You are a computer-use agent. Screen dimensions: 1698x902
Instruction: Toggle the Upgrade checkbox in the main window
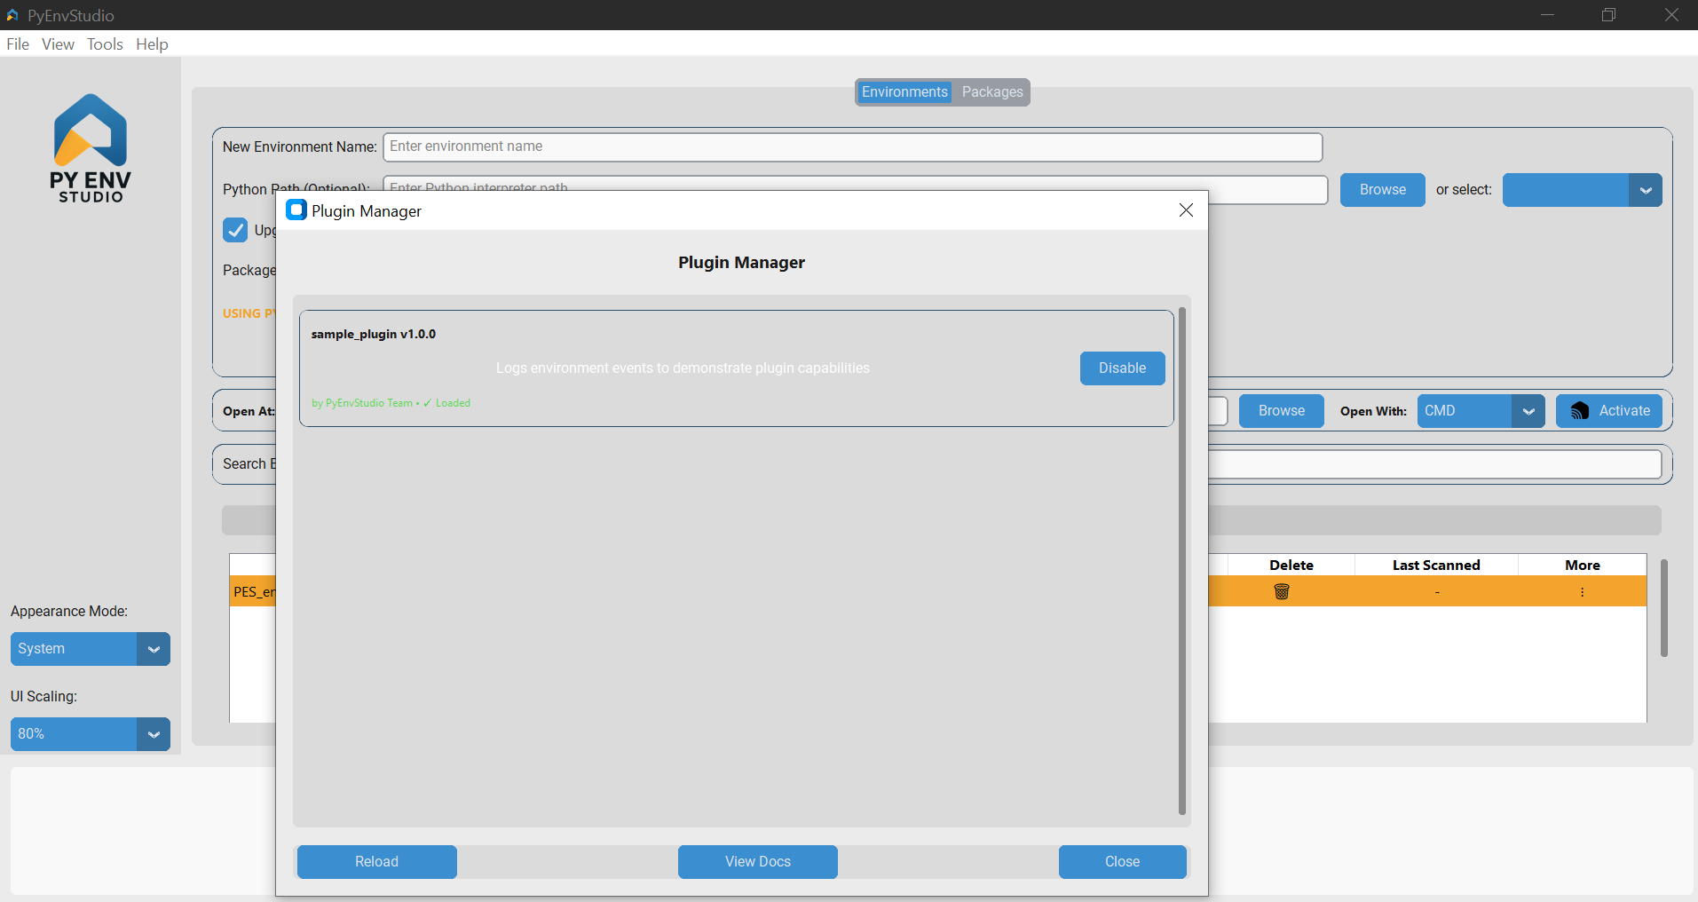tap(235, 230)
